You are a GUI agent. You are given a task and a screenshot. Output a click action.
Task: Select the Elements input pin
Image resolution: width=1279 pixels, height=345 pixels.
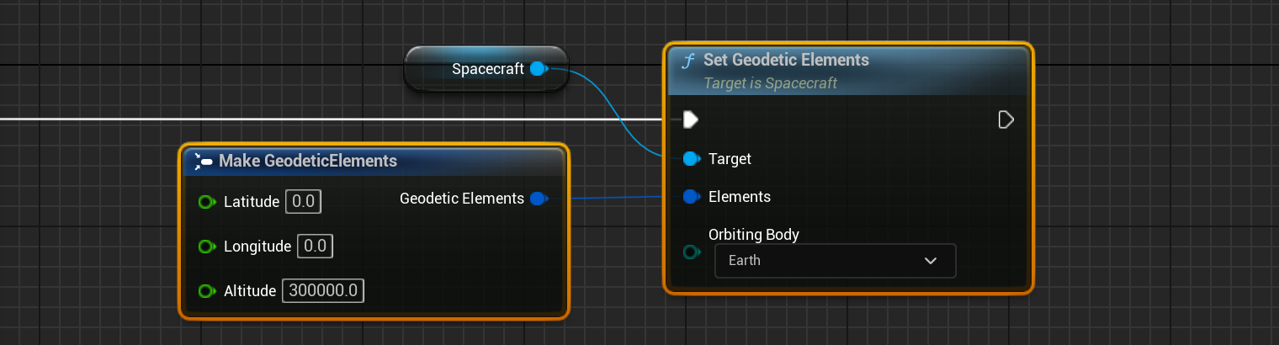pos(692,197)
